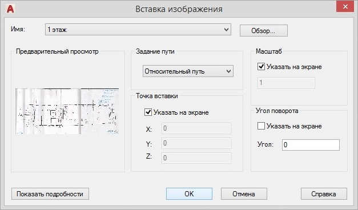Click the AutoCAD logo icon in title bar
358x210 pixels.
pyautogui.click(x=10, y=9)
